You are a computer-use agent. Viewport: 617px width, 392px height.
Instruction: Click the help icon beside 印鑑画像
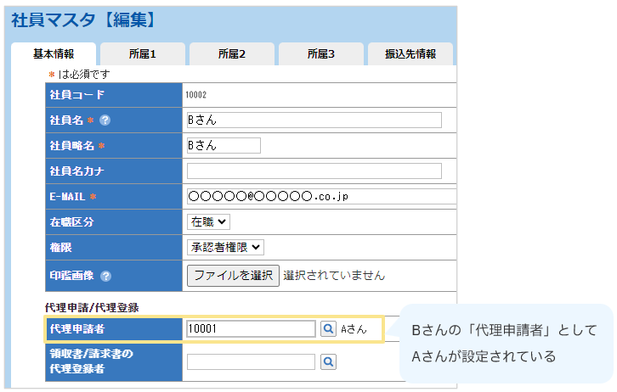point(105,276)
